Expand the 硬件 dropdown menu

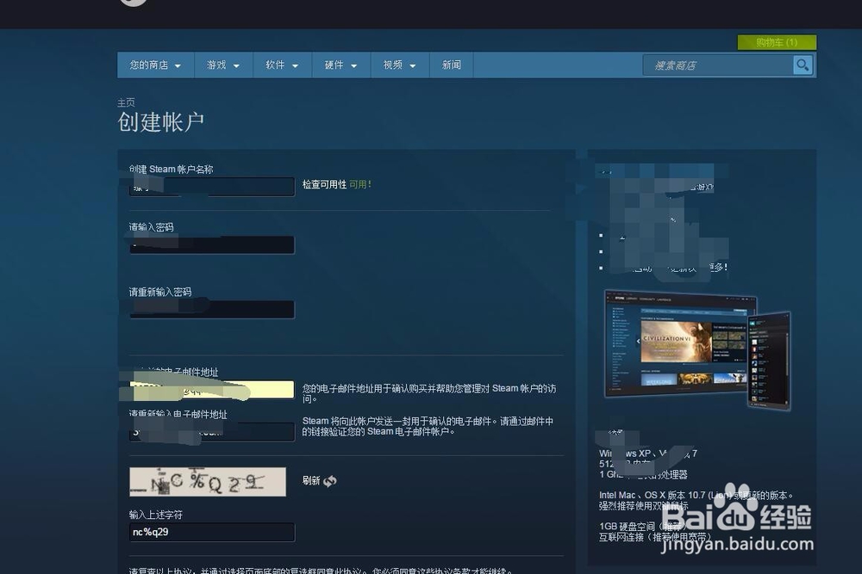pyautogui.click(x=340, y=65)
